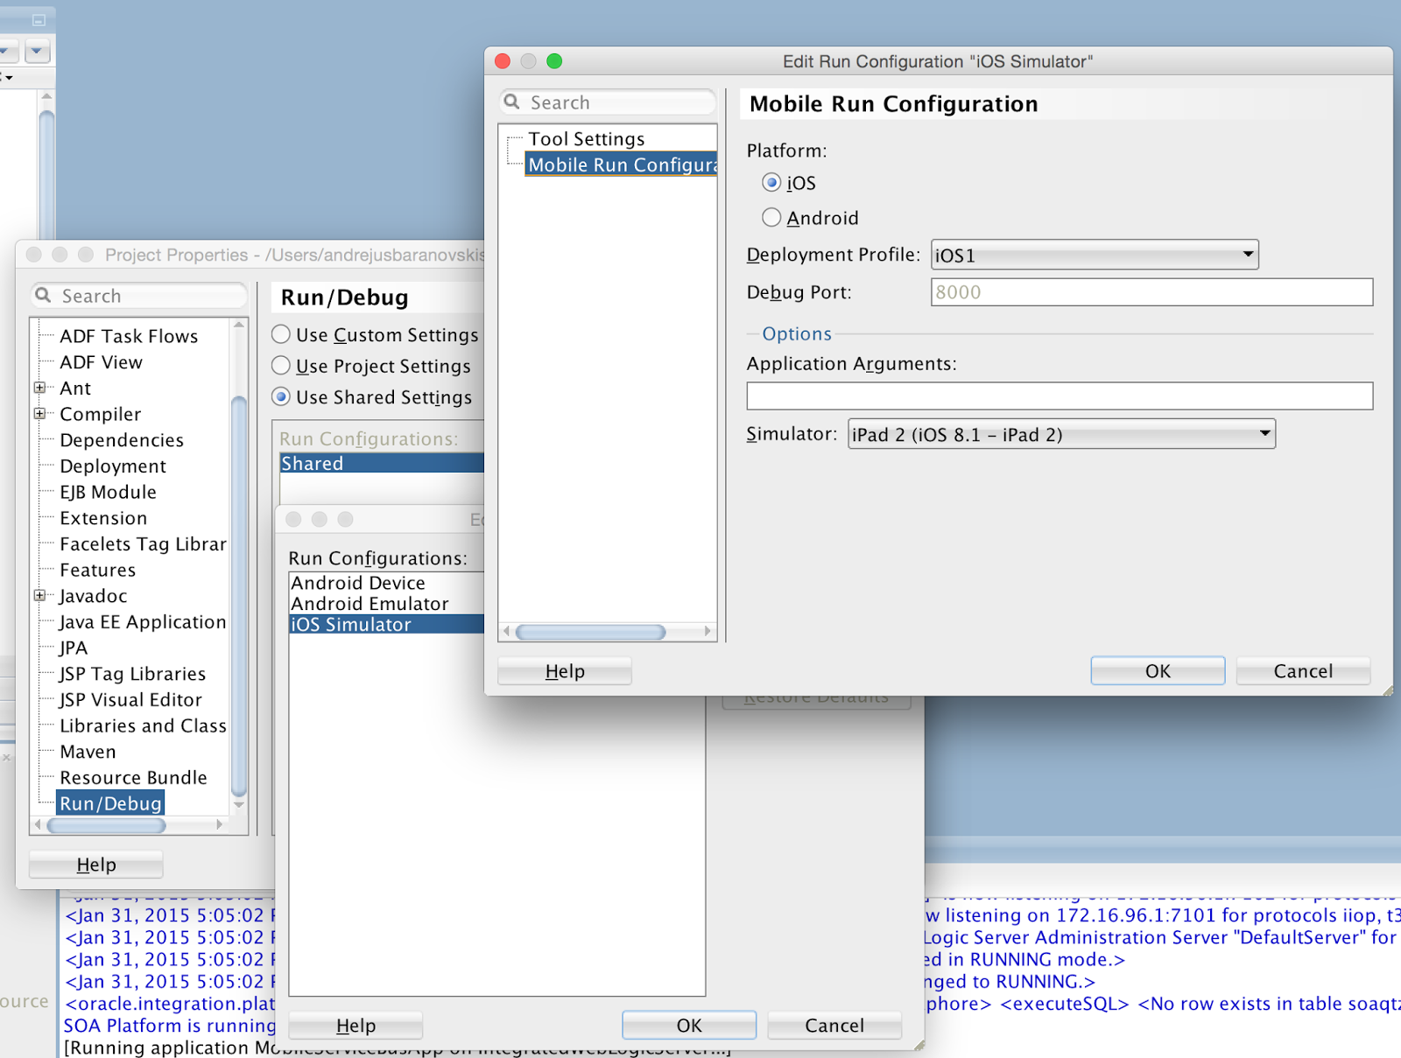Select Java EE Application in properties tree
Viewport: 1401px width, 1058px height.
pyautogui.click(x=143, y=622)
